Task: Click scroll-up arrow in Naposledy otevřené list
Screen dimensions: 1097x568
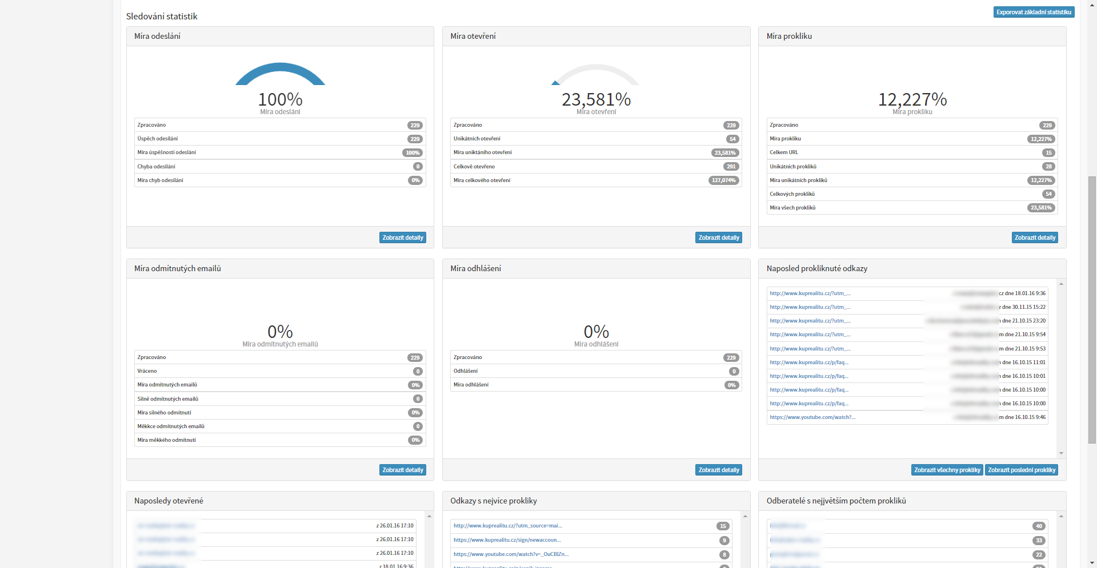Action: coord(429,516)
